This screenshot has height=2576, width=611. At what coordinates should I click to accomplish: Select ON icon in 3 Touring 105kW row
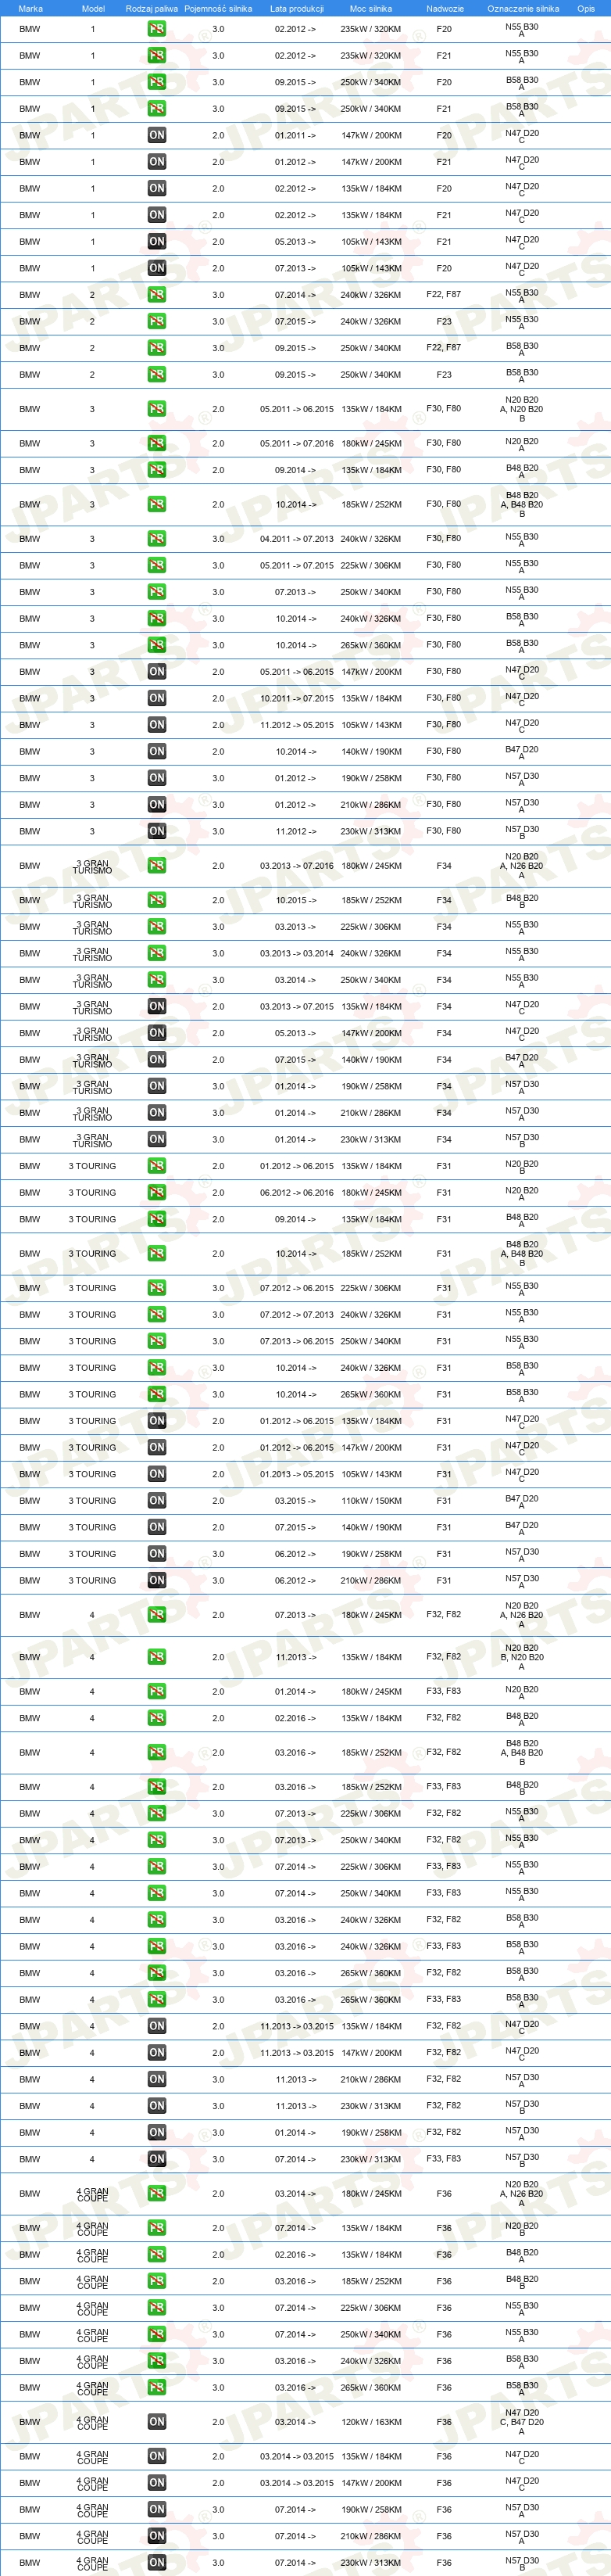pos(157,1474)
